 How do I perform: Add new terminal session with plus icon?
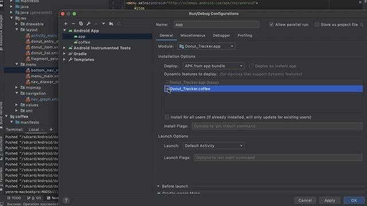(51, 130)
